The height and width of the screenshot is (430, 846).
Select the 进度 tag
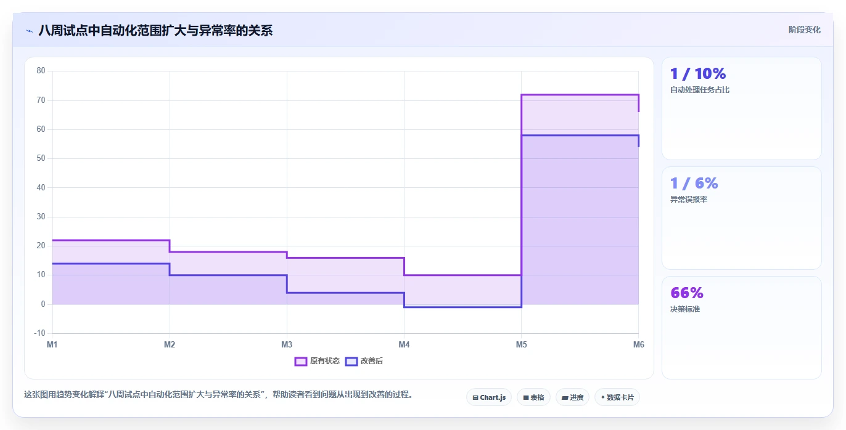[572, 397]
